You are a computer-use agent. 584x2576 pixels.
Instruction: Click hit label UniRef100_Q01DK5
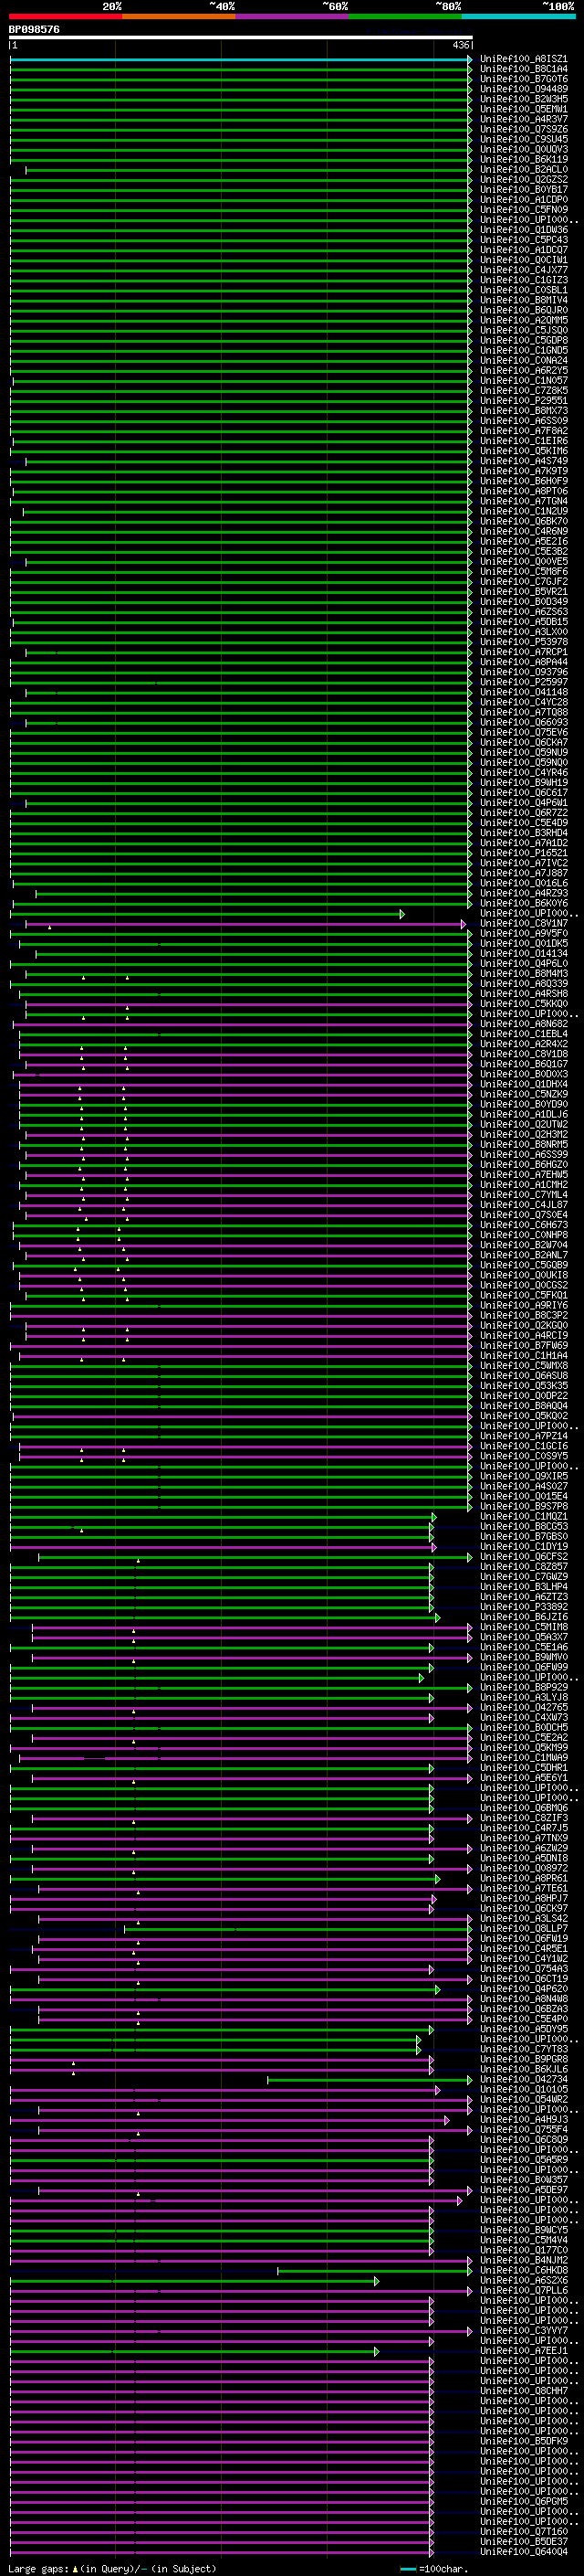point(523,943)
